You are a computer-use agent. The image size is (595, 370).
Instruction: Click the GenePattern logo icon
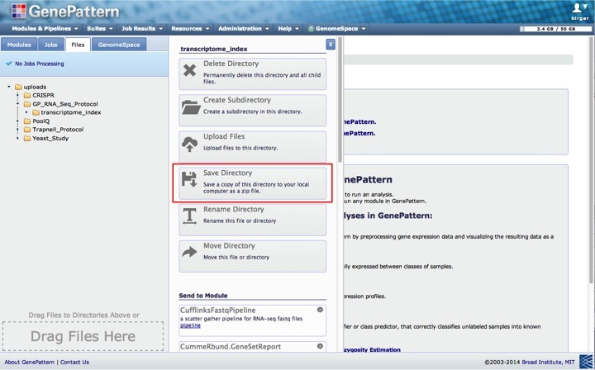pyautogui.click(x=19, y=11)
